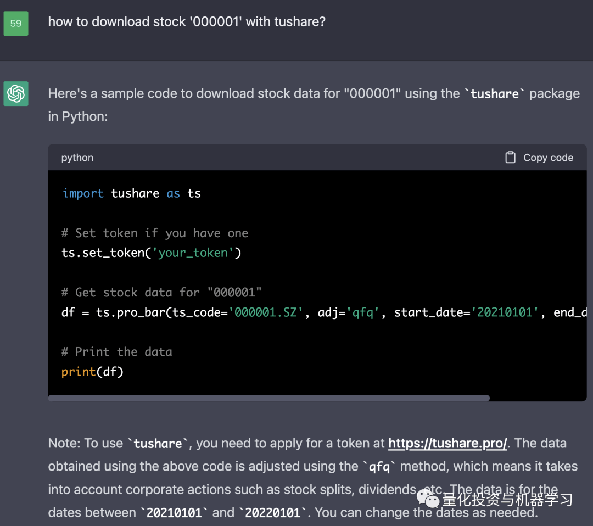Click the green "59" user avatar

pyautogui.click(x=16, y=23)
